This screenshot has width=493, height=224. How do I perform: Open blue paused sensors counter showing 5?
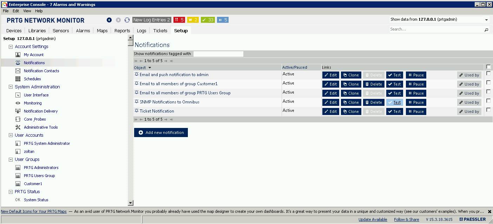[x=223, y=20]
